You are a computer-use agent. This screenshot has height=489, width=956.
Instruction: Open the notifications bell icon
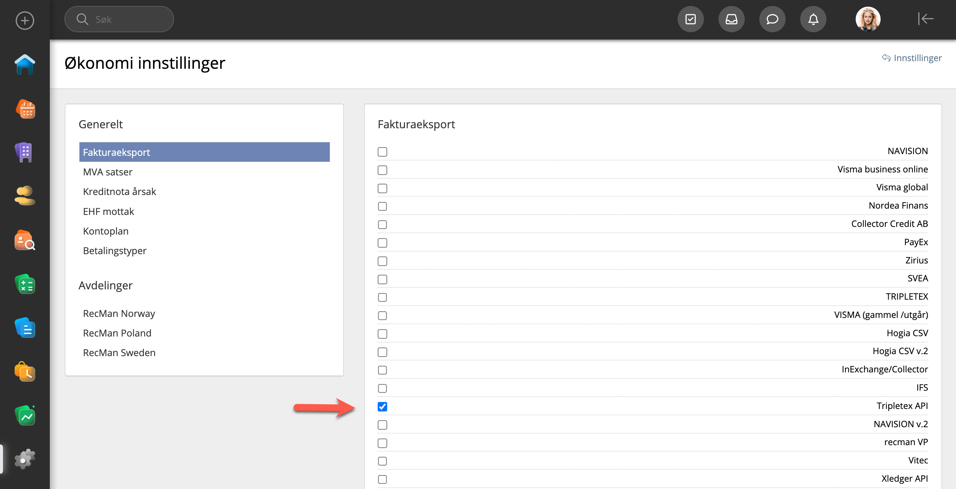[x=813, y=19]
